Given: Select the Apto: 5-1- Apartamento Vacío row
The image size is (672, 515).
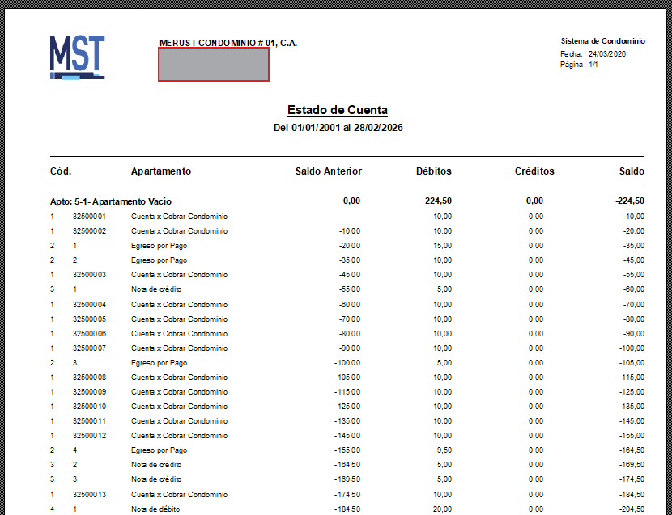Looking at the screenshot, I should (x=105, y=201).
